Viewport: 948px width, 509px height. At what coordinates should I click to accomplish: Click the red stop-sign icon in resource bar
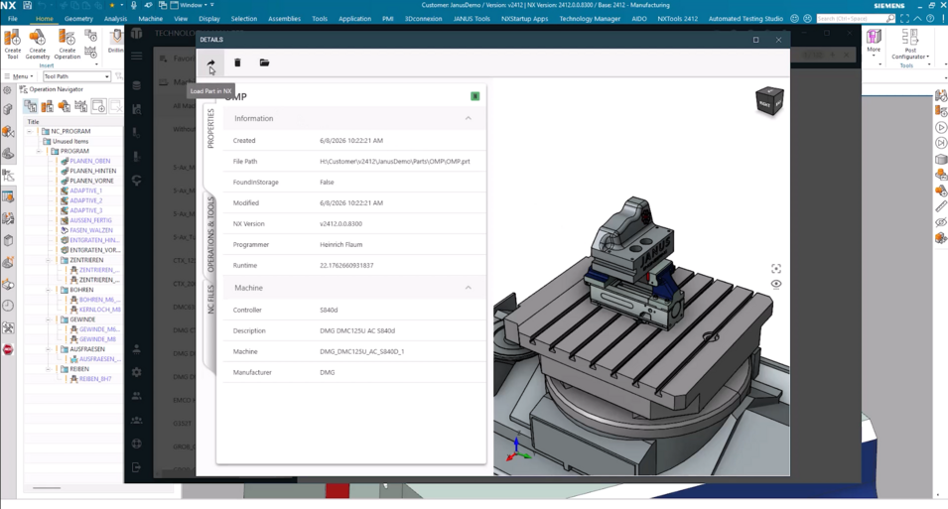(x=9, y=349)
